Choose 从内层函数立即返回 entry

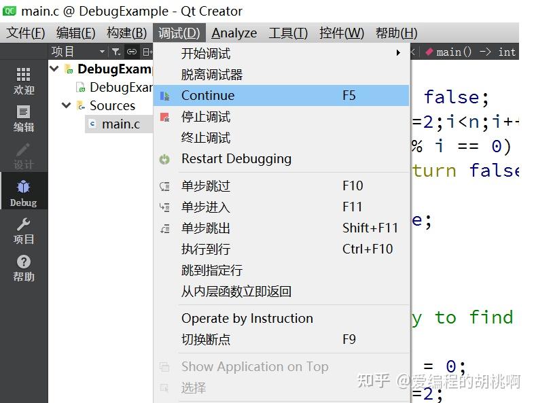(281, 292)
